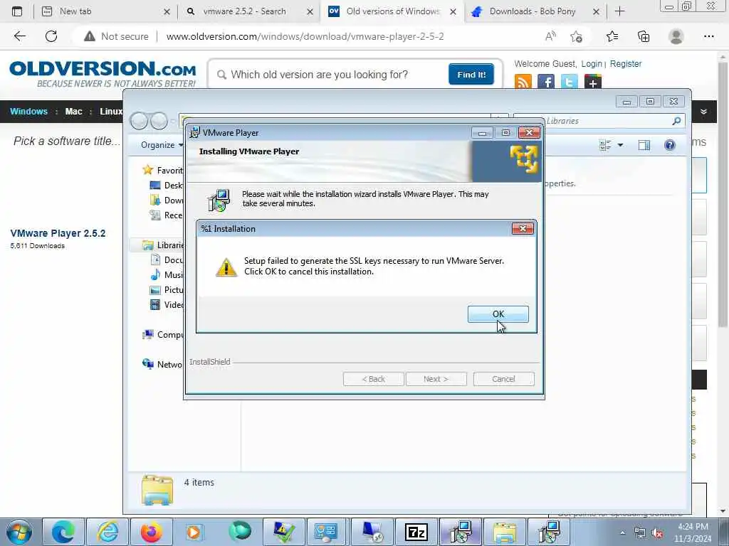This screenshot has width=729, height=546.
Task: Open the Login link
Action: (x=592, y=63)
